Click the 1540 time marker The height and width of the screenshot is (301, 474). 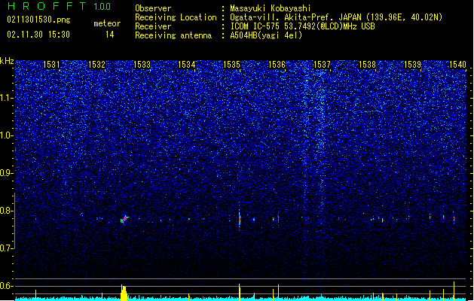pos(457,65)
